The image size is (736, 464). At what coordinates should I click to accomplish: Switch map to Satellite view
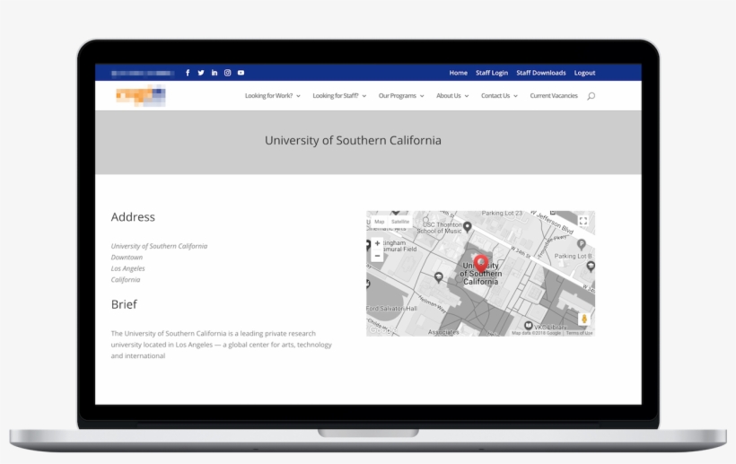400,222
